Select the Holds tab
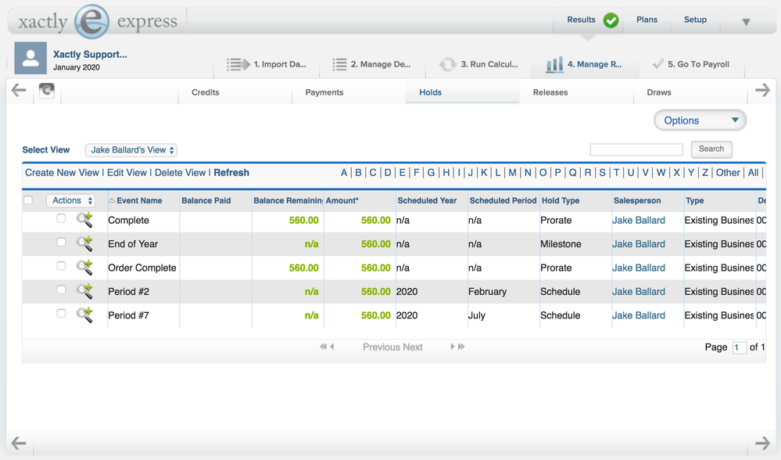 click(x=430, y=92)
